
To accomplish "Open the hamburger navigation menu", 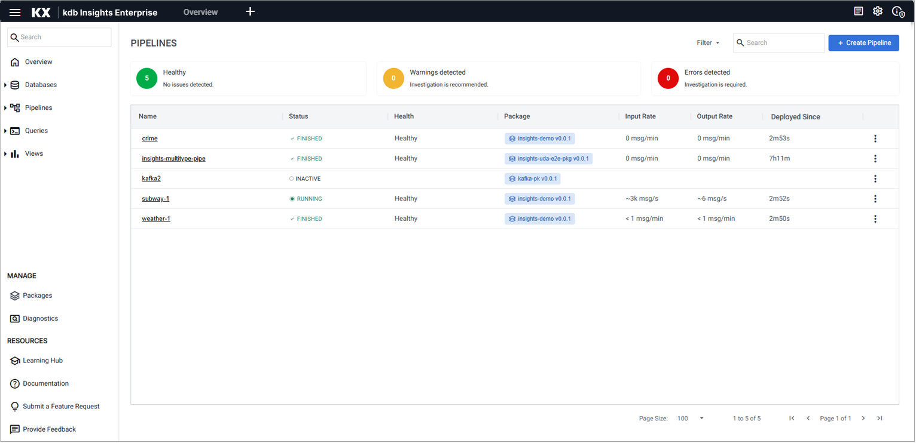I will (x=16, y=12).
